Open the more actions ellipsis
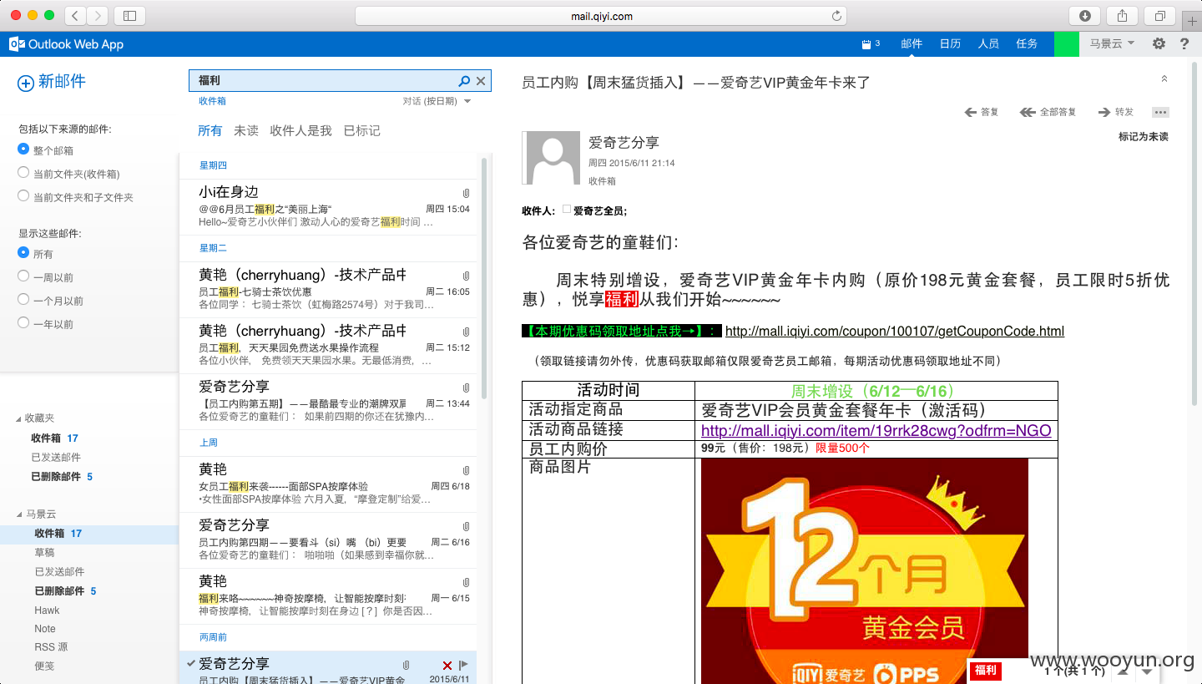Viewport: 1202px width, 684px height. click(x=1160, y=112)
